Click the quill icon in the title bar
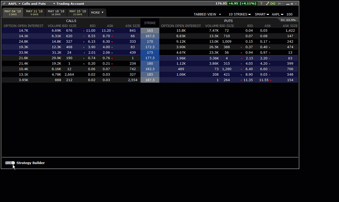Image resolution: width=339 pixels, height=202 pixels. [x=4, y=3]
